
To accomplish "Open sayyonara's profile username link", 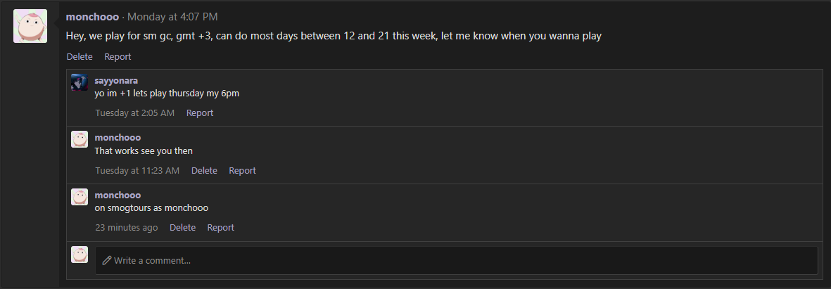I will (x=116, y=80).
